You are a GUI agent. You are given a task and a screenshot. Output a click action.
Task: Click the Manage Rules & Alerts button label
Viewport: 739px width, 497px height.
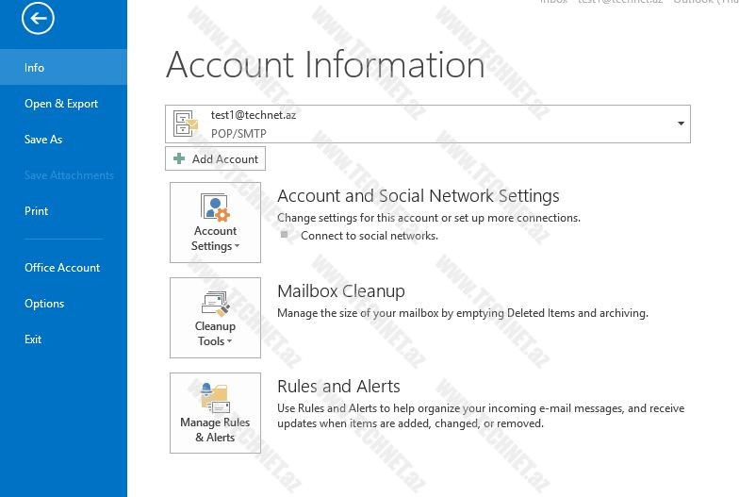tap(215, 430)
